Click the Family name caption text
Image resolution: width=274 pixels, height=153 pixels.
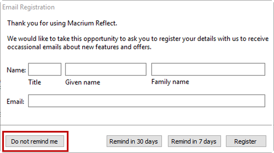click(170, 82)
